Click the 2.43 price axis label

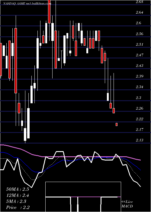(x=140, y=66)
